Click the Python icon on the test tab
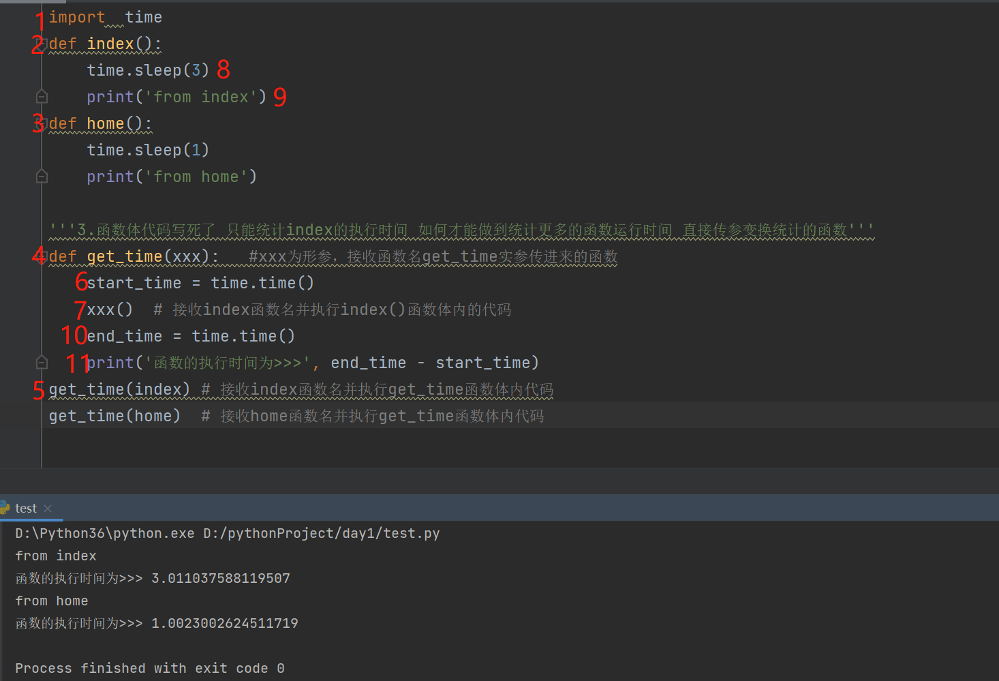The image size is (999, 681). point(5,508)
